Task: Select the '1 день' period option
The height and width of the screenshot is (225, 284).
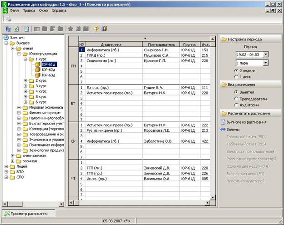Action: (x=237, y=77)
